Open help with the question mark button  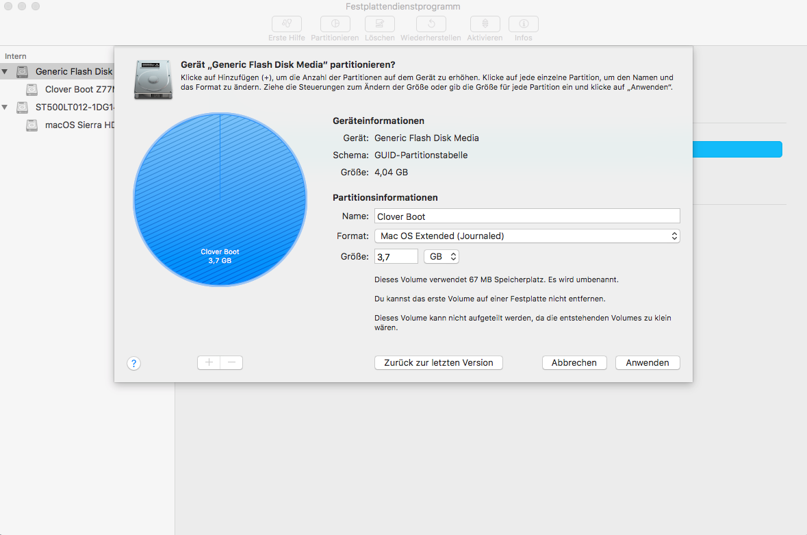pos(133,364)
